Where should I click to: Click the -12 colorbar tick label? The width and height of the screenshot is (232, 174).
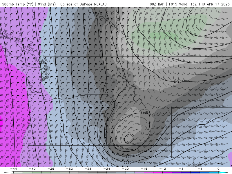[163, 169]
